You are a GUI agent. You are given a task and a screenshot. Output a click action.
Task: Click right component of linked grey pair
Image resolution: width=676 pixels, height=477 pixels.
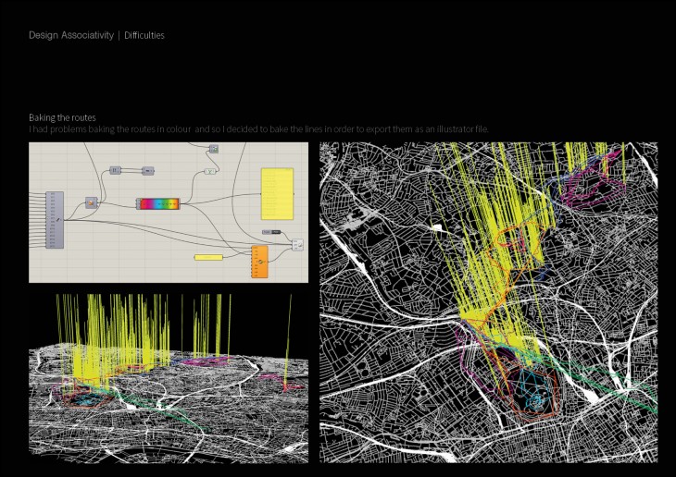147,170
